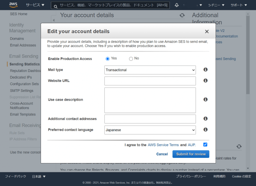Click the Website URL input field

pos(150,81)
